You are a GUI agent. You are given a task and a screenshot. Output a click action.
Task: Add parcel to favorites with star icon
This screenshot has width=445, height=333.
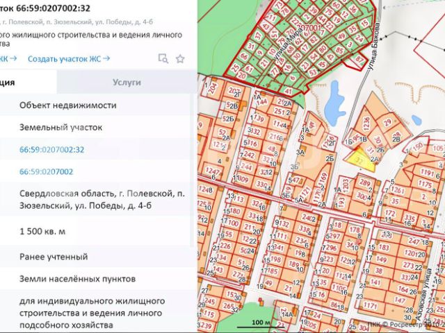point(180,59)
